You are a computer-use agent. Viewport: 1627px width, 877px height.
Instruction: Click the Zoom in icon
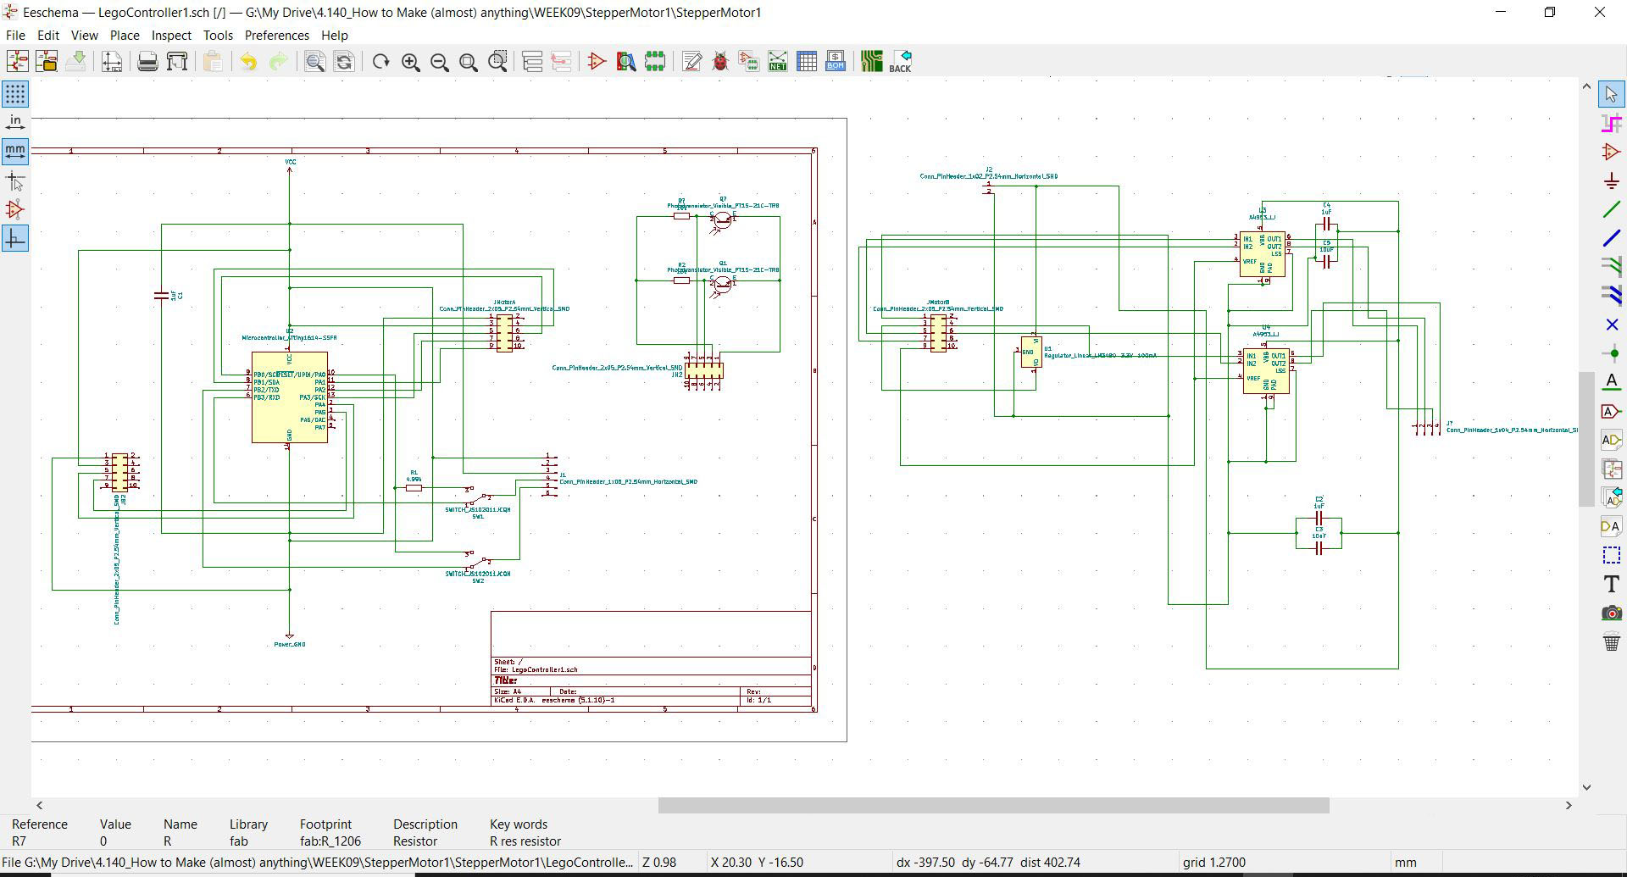[410, 61]
